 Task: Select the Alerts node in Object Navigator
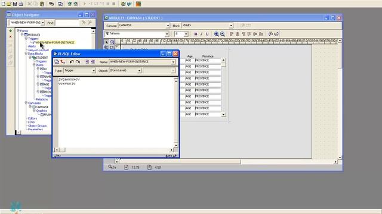(x=32, y=46)
